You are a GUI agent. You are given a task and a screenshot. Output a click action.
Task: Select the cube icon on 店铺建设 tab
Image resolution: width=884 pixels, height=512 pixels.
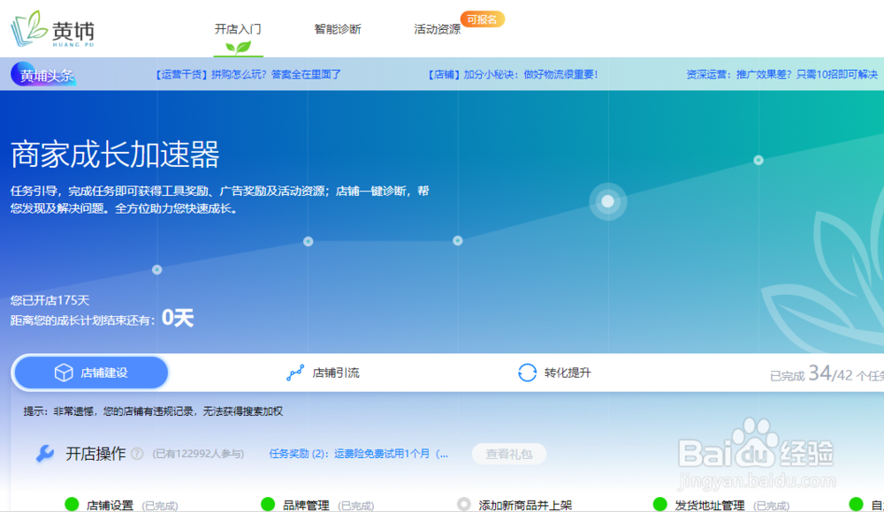[60, 372]
